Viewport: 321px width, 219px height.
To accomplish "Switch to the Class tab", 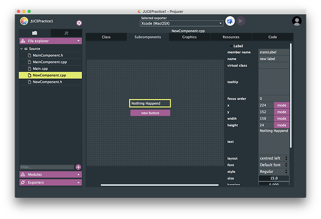I will [x=106, y=37].
